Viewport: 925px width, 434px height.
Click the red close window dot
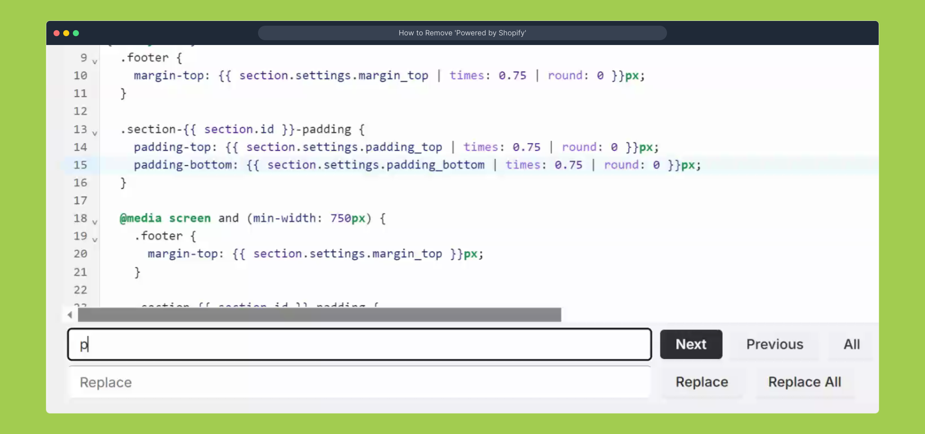(56, 33)
